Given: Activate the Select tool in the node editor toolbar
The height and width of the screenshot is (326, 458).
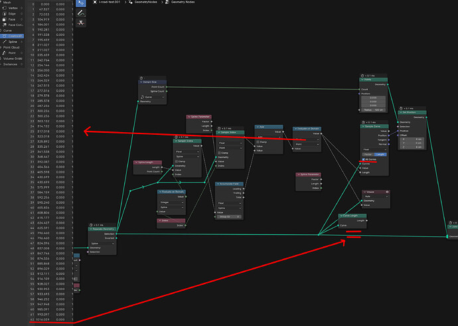Looking at the screenshot, I should point(81,3).
